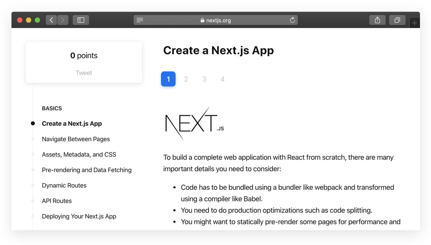Close the Safari window with the red button
431x245 pixels.
[x=20, y=20]
